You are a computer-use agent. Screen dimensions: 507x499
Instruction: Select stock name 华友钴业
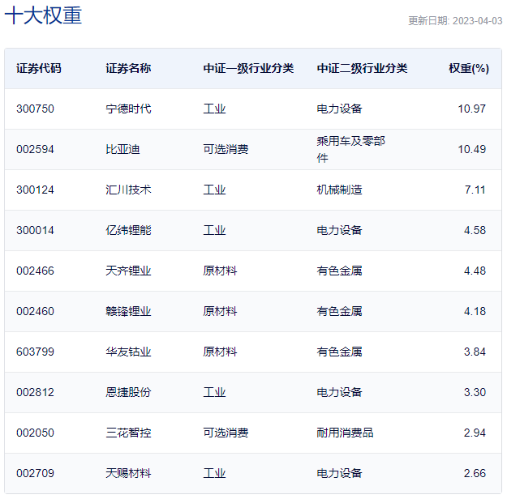pos(128,352)
